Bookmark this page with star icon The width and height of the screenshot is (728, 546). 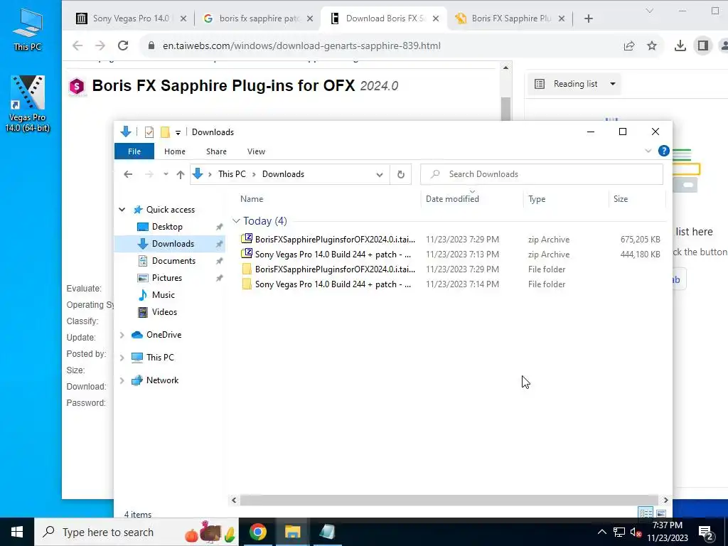click(x=652, y=45)
